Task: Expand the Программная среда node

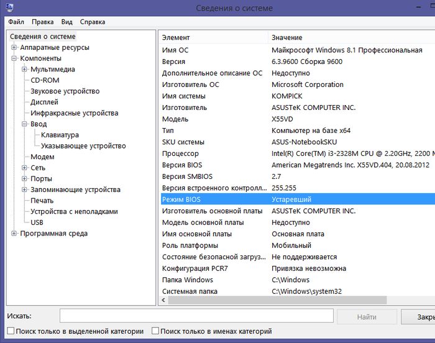Action: [x=14, y=234]
